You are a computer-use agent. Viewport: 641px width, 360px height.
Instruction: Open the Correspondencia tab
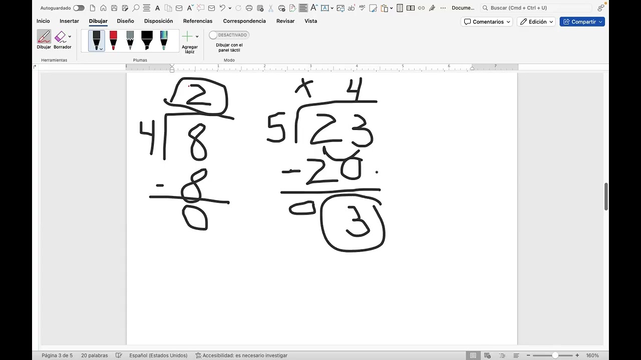(244, 21)
